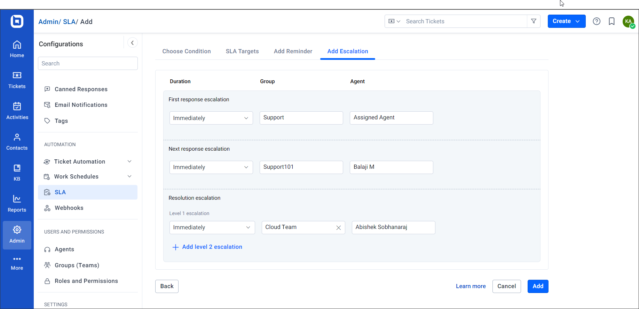Go to SLA breadcrumb link
Image resolution: width=639 pixels, height=309 pixels.
tap(69, 22)
